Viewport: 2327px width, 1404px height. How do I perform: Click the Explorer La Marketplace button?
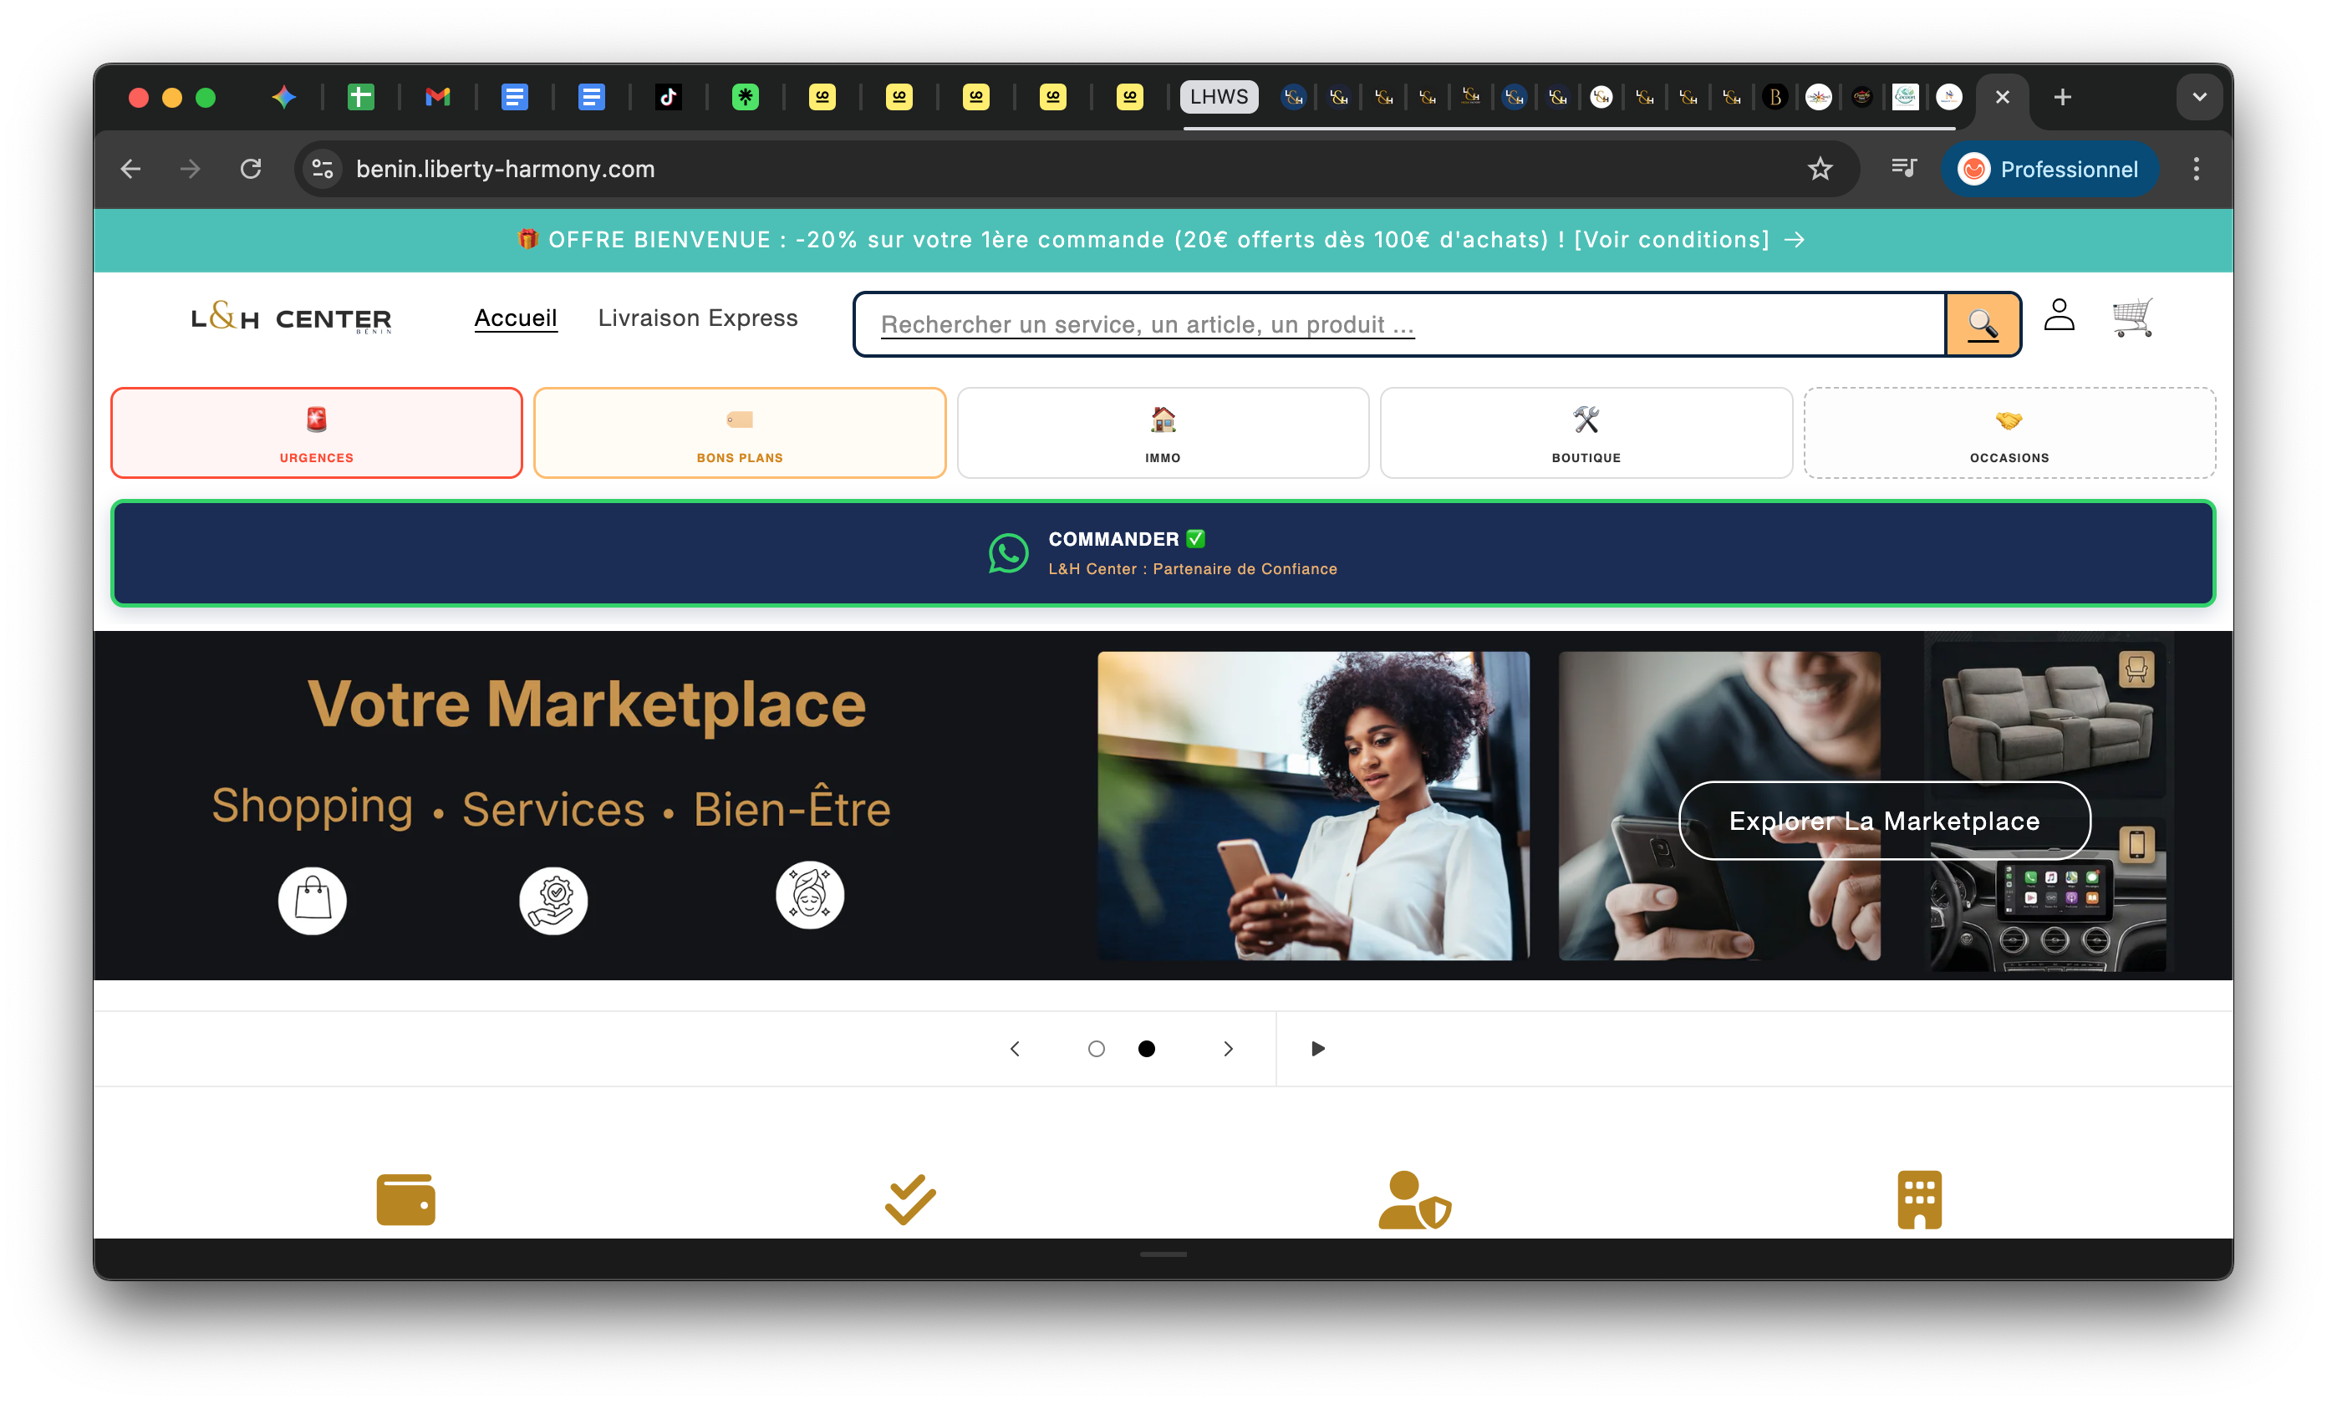[x=1884, y=821]
